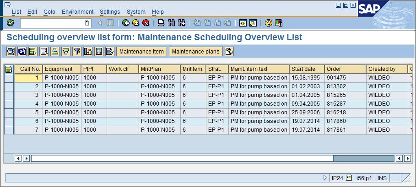Click the Refresh icon in list toolbar
Image resolution: width=416 pixels, height=187 pixels.
point(22,51)
